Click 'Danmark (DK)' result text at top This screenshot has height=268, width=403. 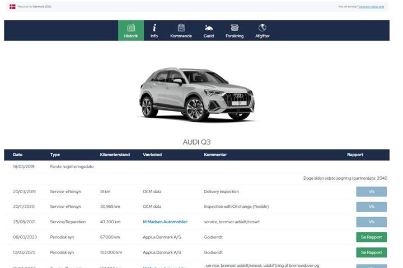coord(41,7)
